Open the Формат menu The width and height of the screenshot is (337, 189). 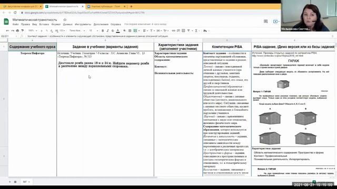click(56, 25)
